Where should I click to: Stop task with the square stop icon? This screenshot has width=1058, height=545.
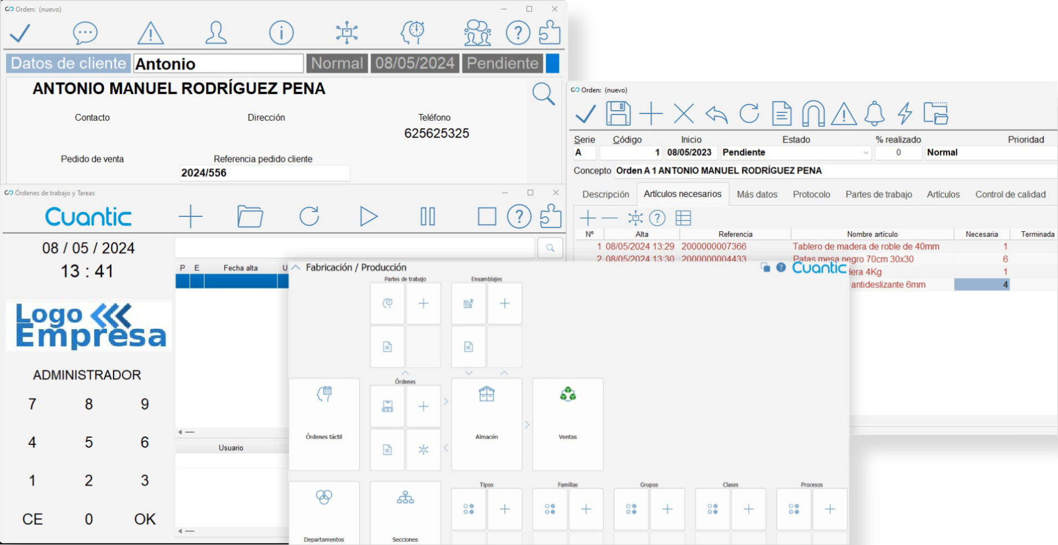[x=487, y=216]
